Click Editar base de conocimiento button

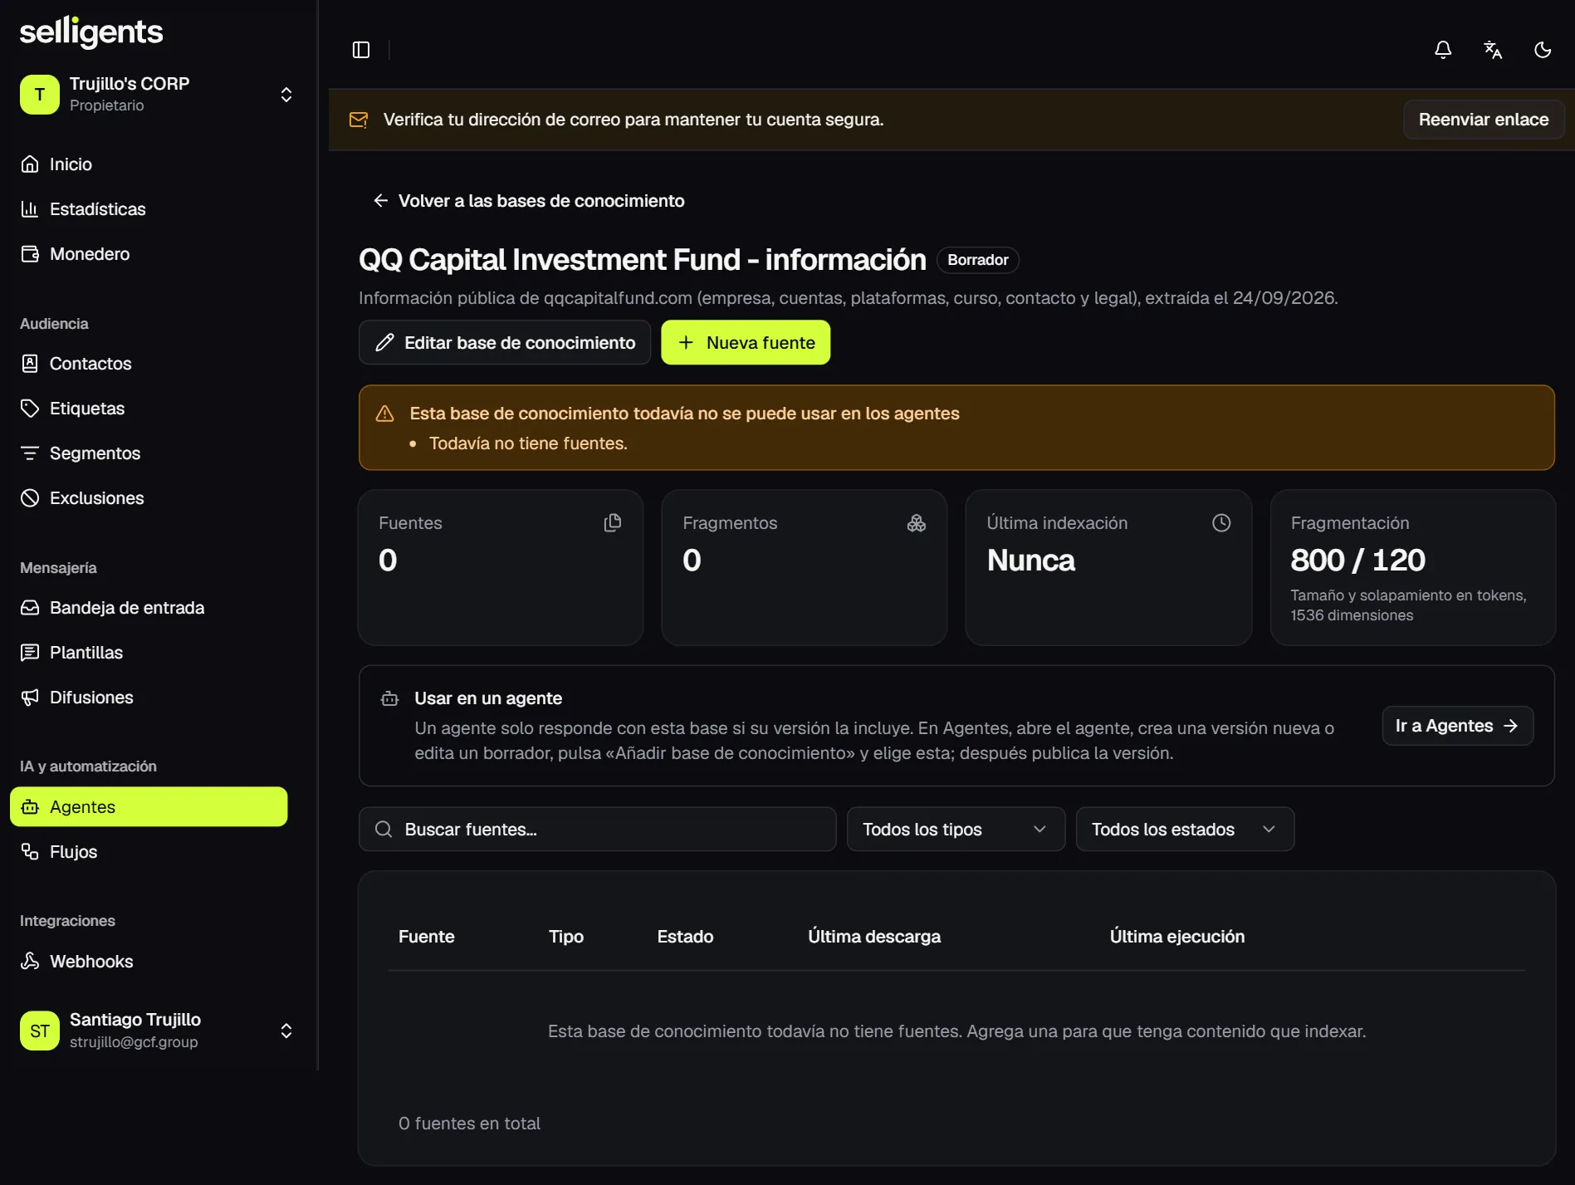coord(505,342)
